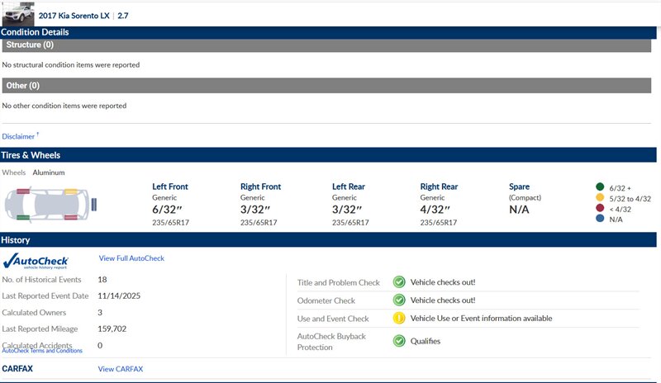Open the View Full AutoCheck link

click(x=131, y=258)
